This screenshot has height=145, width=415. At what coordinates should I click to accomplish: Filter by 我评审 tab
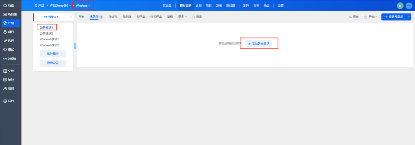141,17
